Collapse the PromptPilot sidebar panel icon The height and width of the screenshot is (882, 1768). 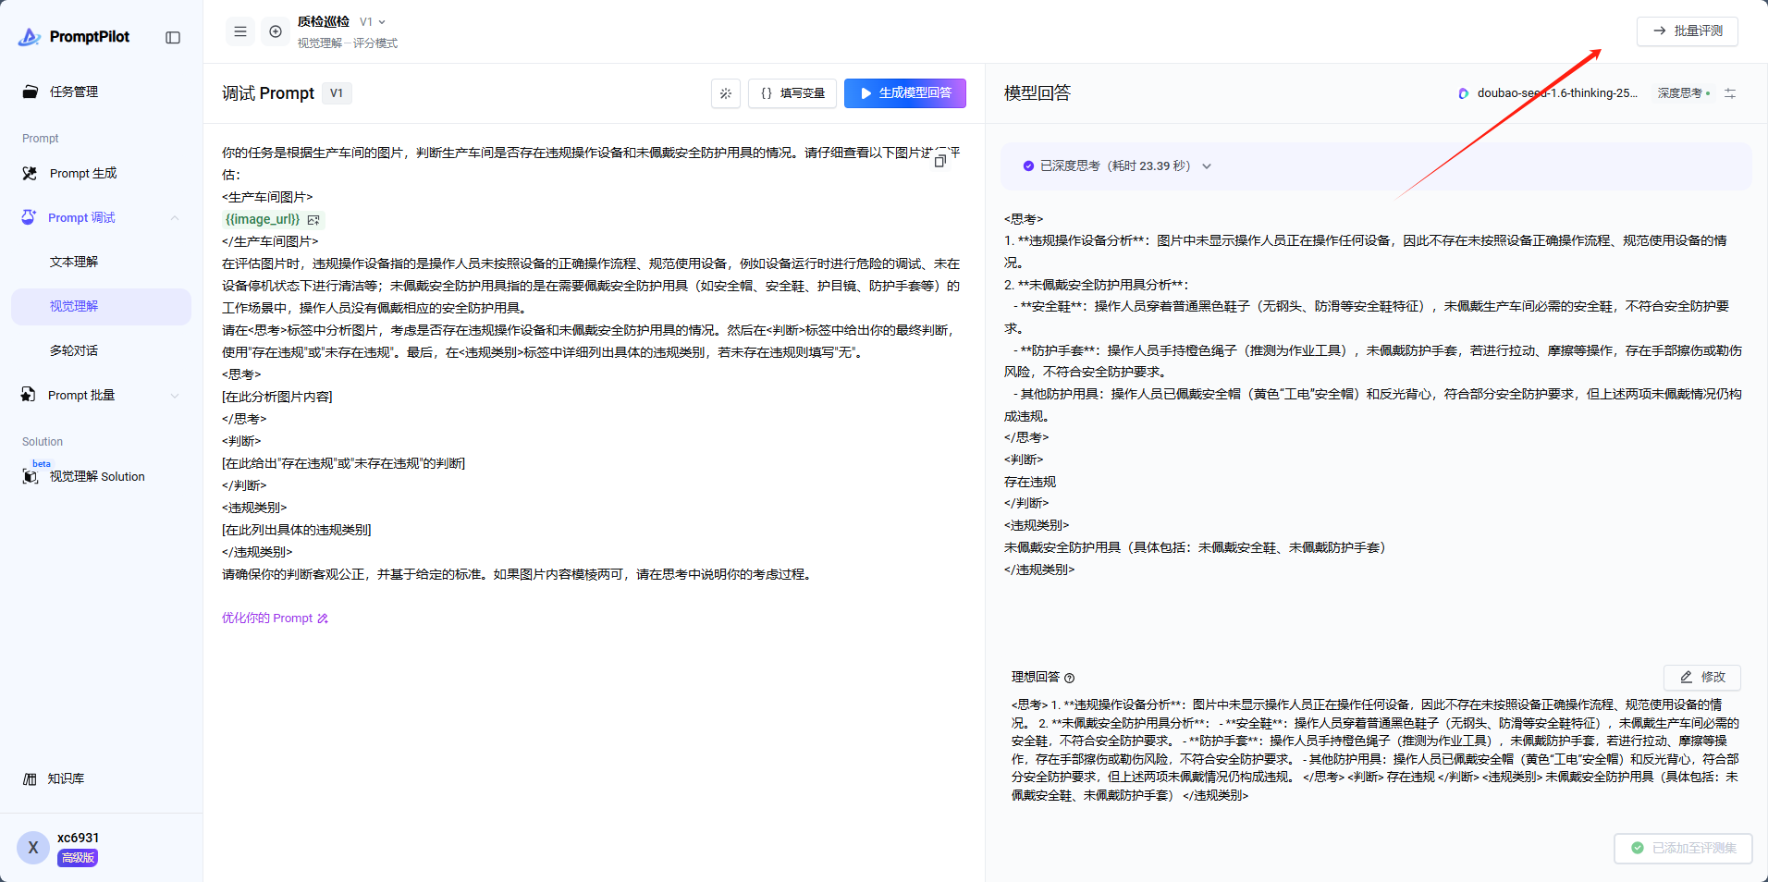[173, 37]
